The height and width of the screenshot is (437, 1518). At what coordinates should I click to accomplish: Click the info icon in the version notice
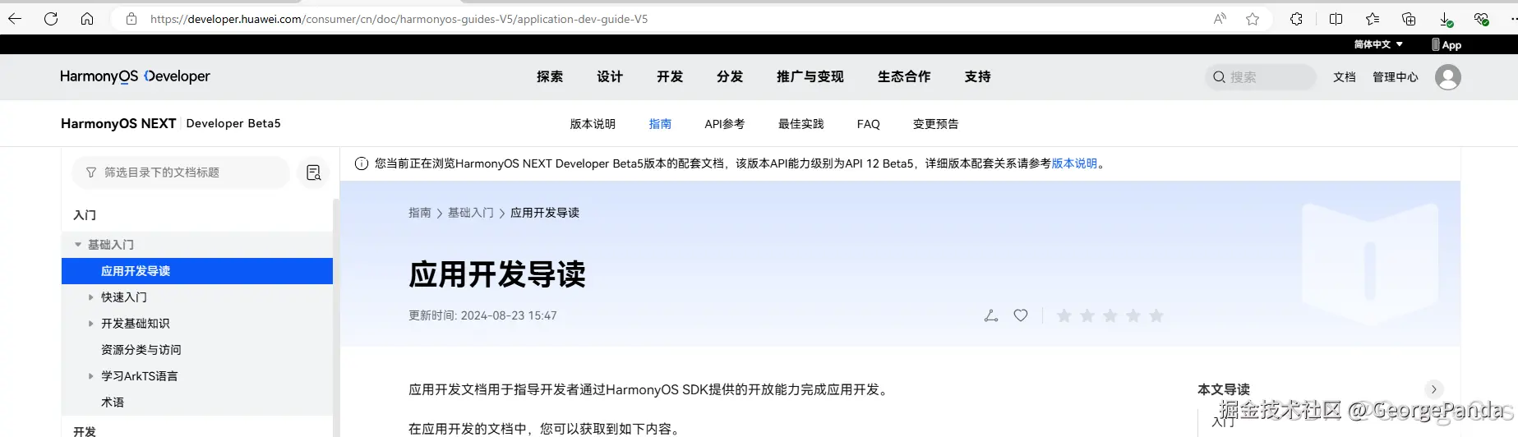pos(361,163)
